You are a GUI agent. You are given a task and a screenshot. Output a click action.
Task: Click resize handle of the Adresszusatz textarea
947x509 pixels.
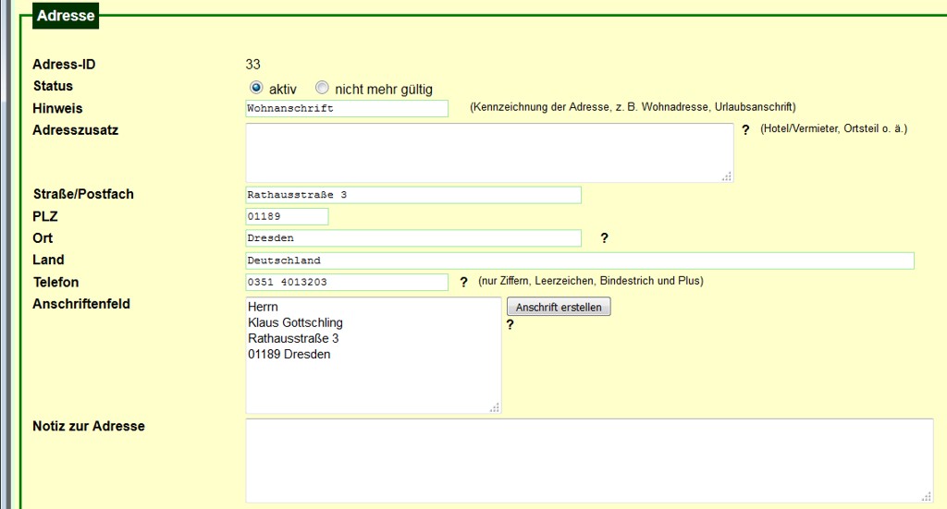(727, 176)
